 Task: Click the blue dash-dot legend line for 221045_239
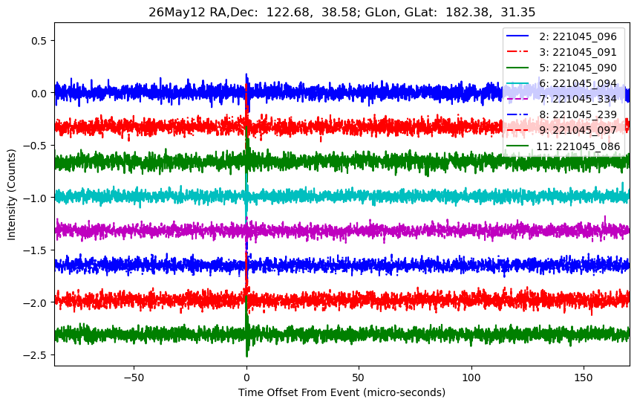pos(517,114)
